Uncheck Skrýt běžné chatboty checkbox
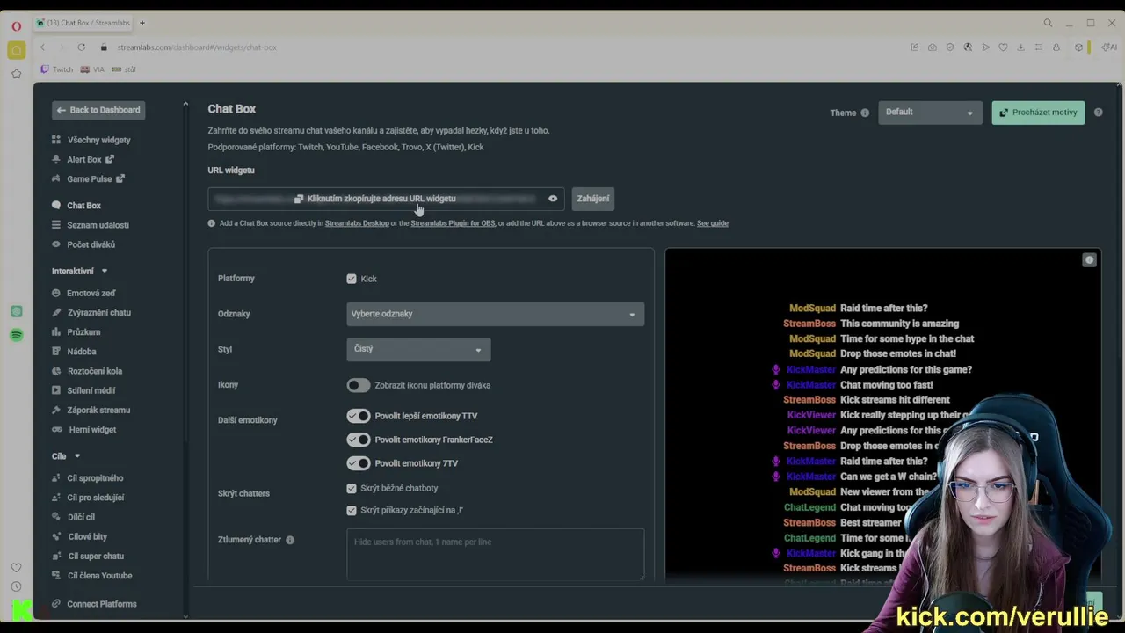 (x=352, y=488)
